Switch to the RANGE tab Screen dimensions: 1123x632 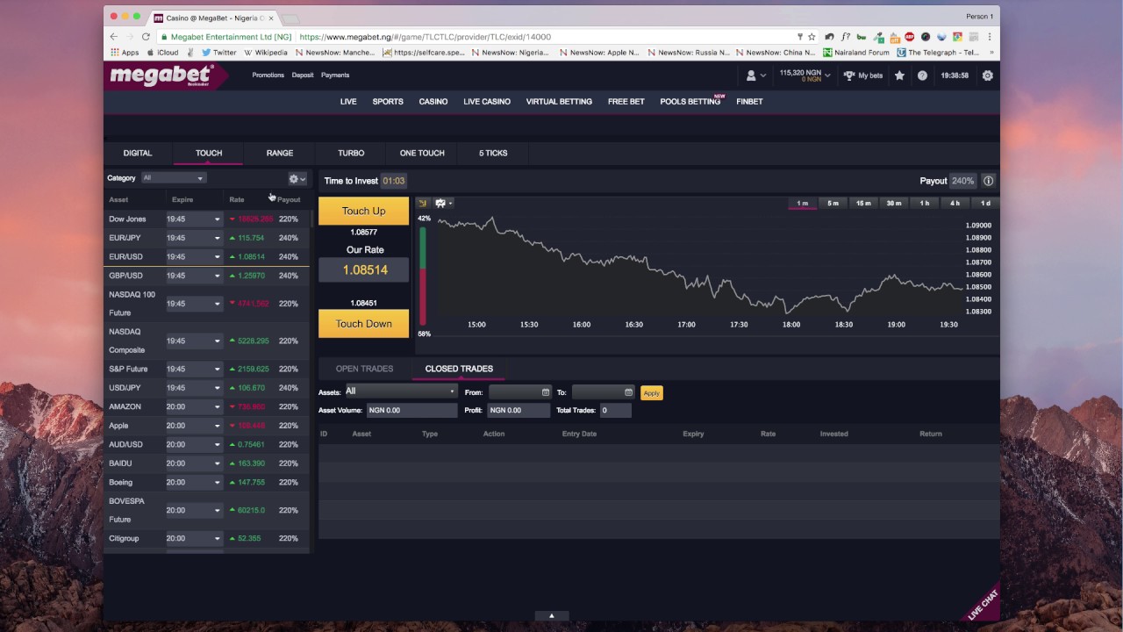coord(280,153)
